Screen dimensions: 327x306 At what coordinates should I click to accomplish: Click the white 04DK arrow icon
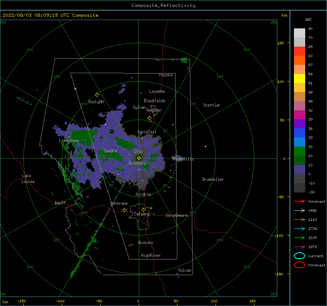(x=299, y=211)
